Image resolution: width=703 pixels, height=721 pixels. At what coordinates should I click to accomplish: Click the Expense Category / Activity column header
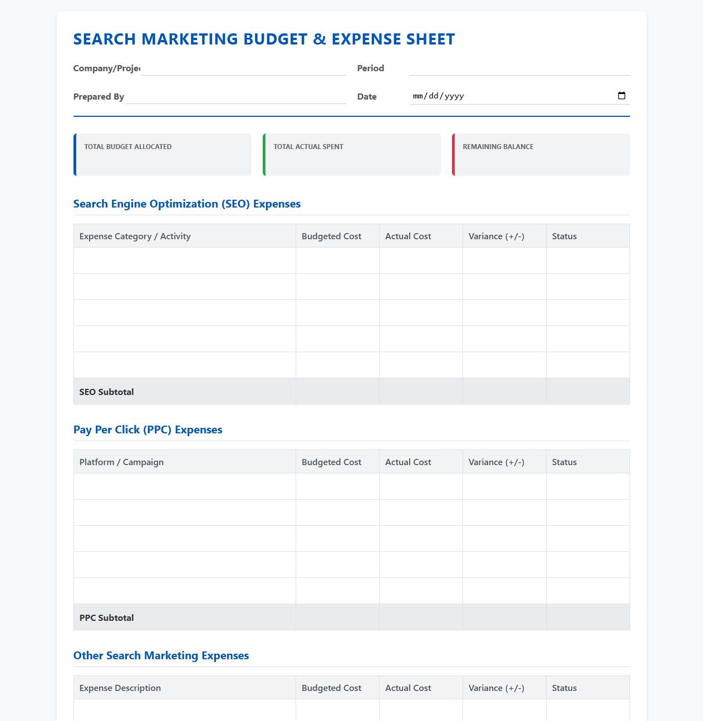pyautogui.click(x=185, y=236)
